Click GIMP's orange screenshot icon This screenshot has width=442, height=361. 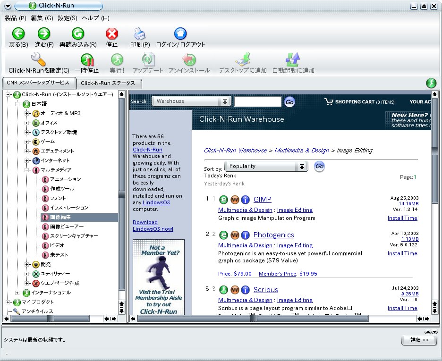(235, 200)
